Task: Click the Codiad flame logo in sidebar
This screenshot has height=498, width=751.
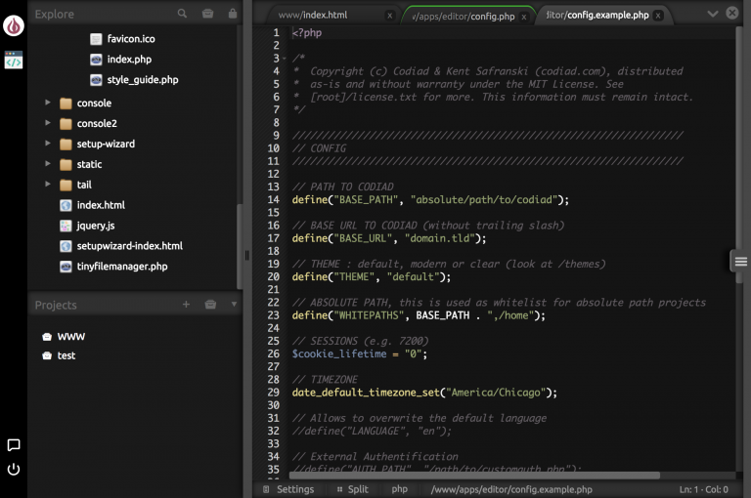Action: point(14,26)
